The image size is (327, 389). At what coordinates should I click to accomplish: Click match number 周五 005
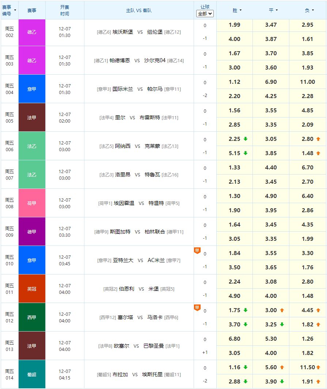(9, 117)
